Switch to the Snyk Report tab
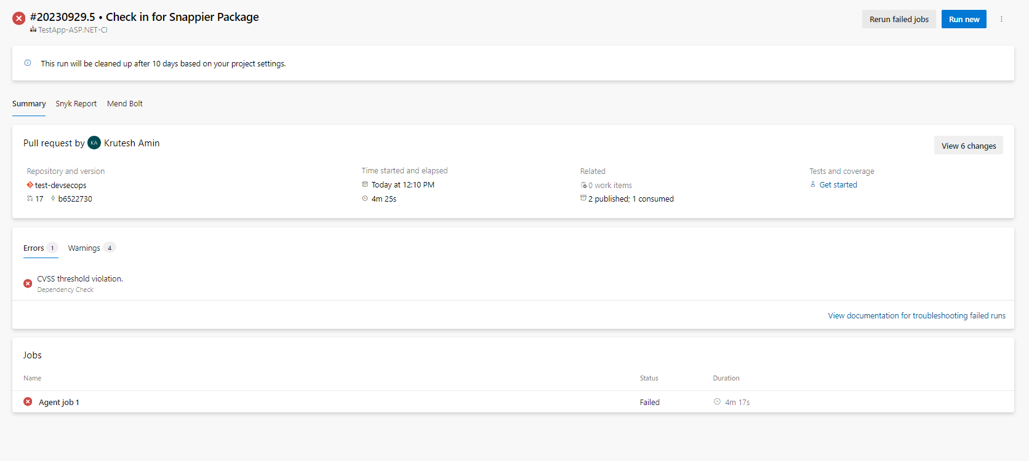The image size is (1029, 461). coord(76,104)
